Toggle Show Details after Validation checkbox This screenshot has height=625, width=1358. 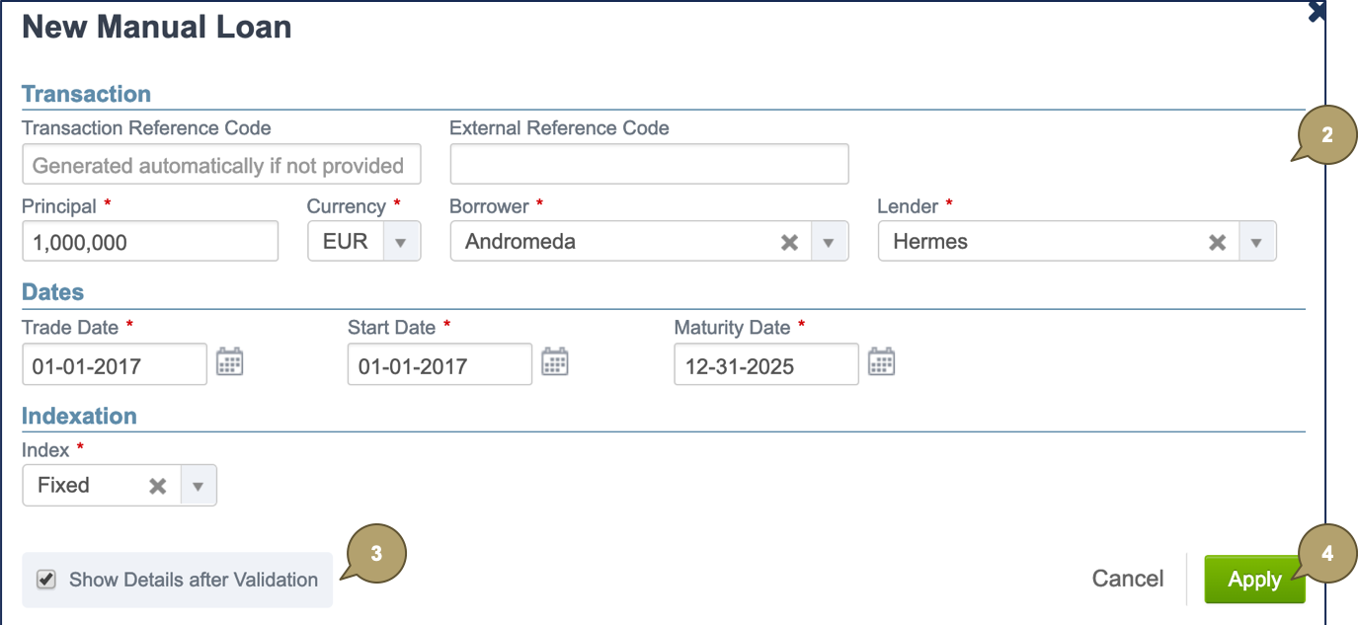point(45,580)
